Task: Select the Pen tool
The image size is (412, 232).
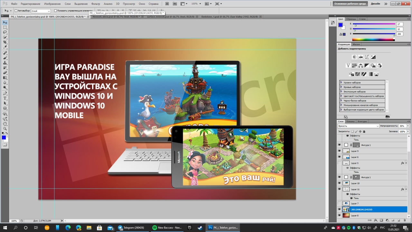Action: (x=5, y=93)
